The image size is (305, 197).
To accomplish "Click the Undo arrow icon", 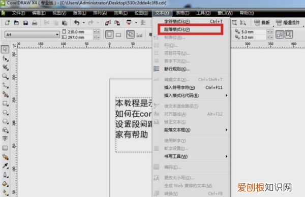I will [x=77, y=23].
